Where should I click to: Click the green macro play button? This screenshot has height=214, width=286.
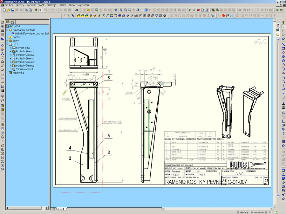tap(190, 10)
